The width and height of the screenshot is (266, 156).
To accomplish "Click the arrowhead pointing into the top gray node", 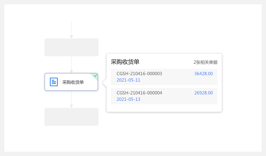I will tap(72, 37).
